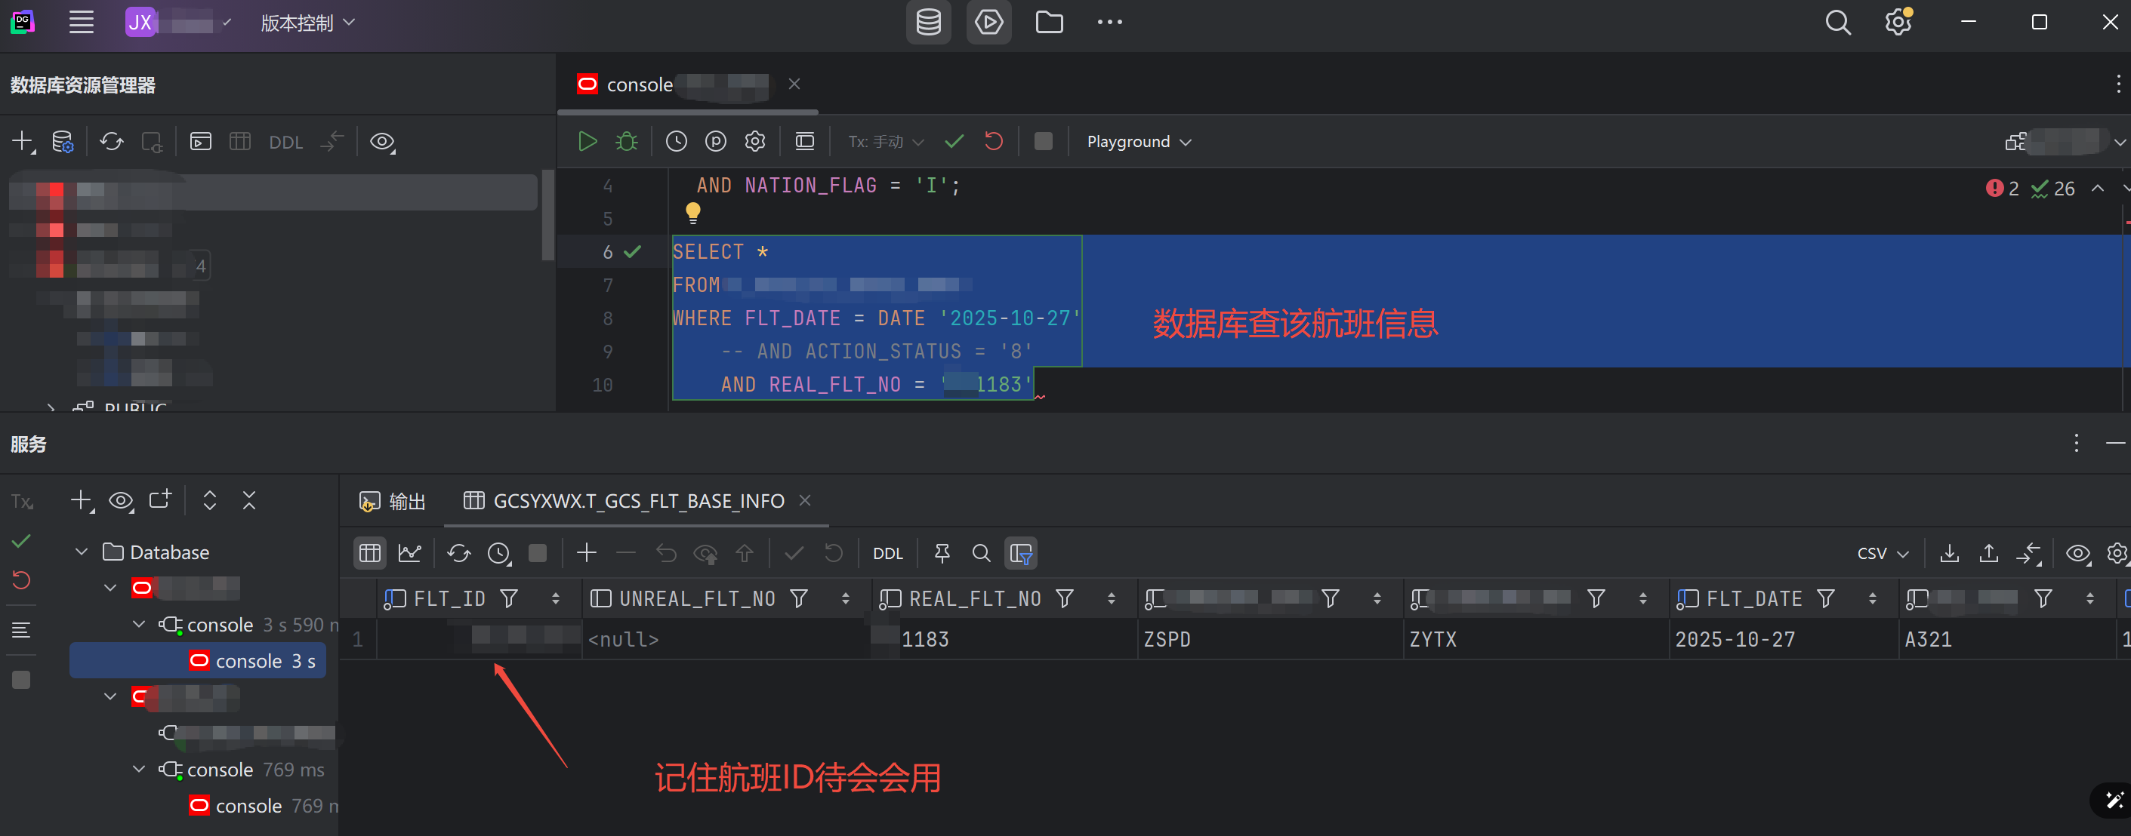Run the query with Execute button
Image resolution: width=2131 pixels, height=836 pixels.
[x=587, y=141]
